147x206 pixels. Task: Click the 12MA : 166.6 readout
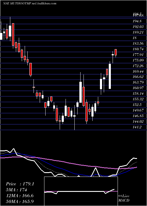[20, 196]
